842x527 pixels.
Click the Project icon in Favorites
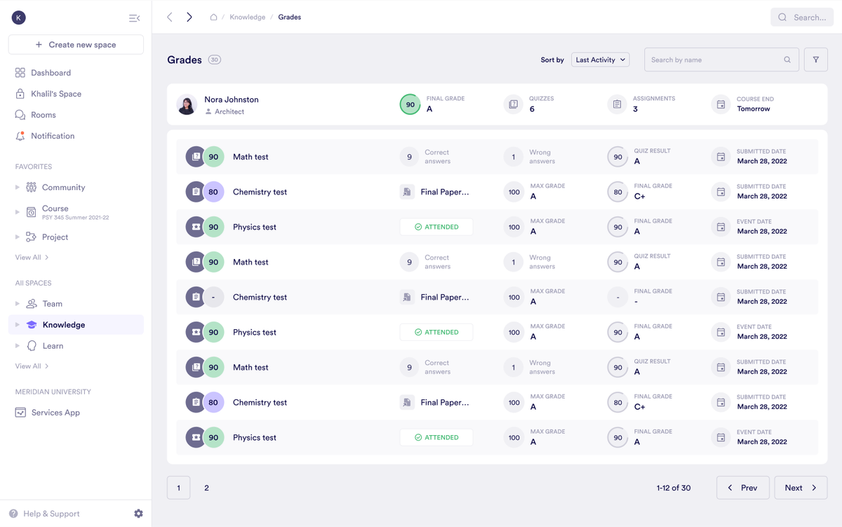tap(31, 237)
